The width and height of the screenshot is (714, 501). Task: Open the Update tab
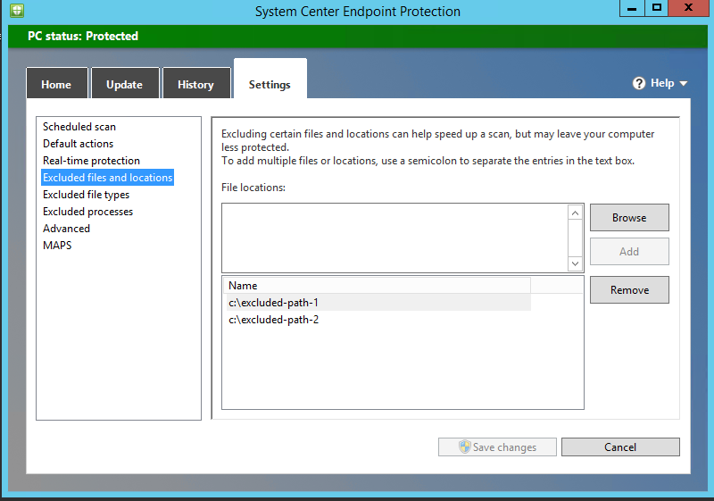[125, 85]
